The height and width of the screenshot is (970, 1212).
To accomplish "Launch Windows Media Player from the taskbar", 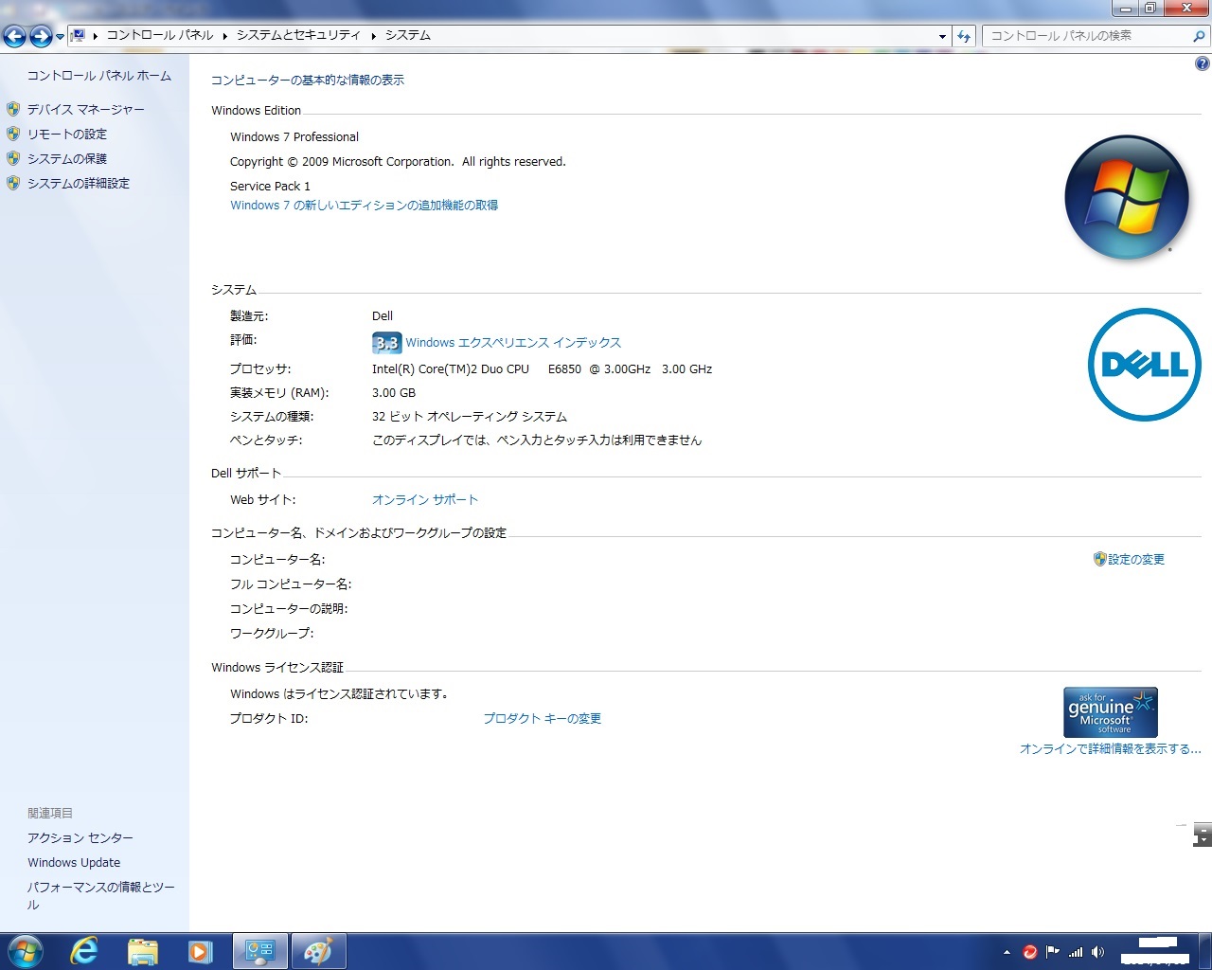I will pos(200,951).
